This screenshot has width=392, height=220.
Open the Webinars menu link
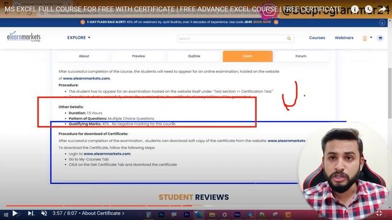(x=344, y=38)
